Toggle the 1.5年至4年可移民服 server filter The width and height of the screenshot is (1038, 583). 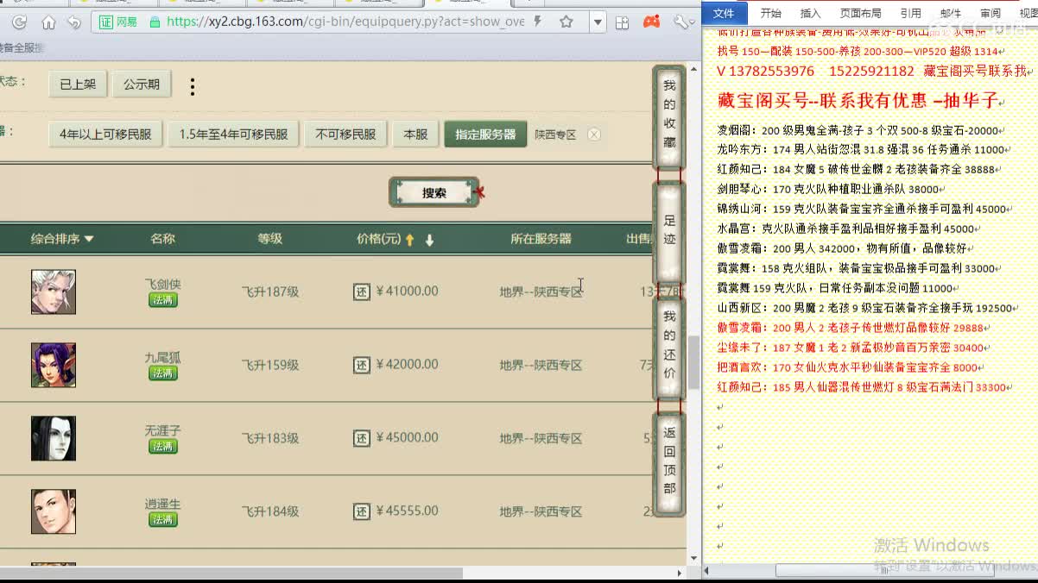[x=233, y=135]
